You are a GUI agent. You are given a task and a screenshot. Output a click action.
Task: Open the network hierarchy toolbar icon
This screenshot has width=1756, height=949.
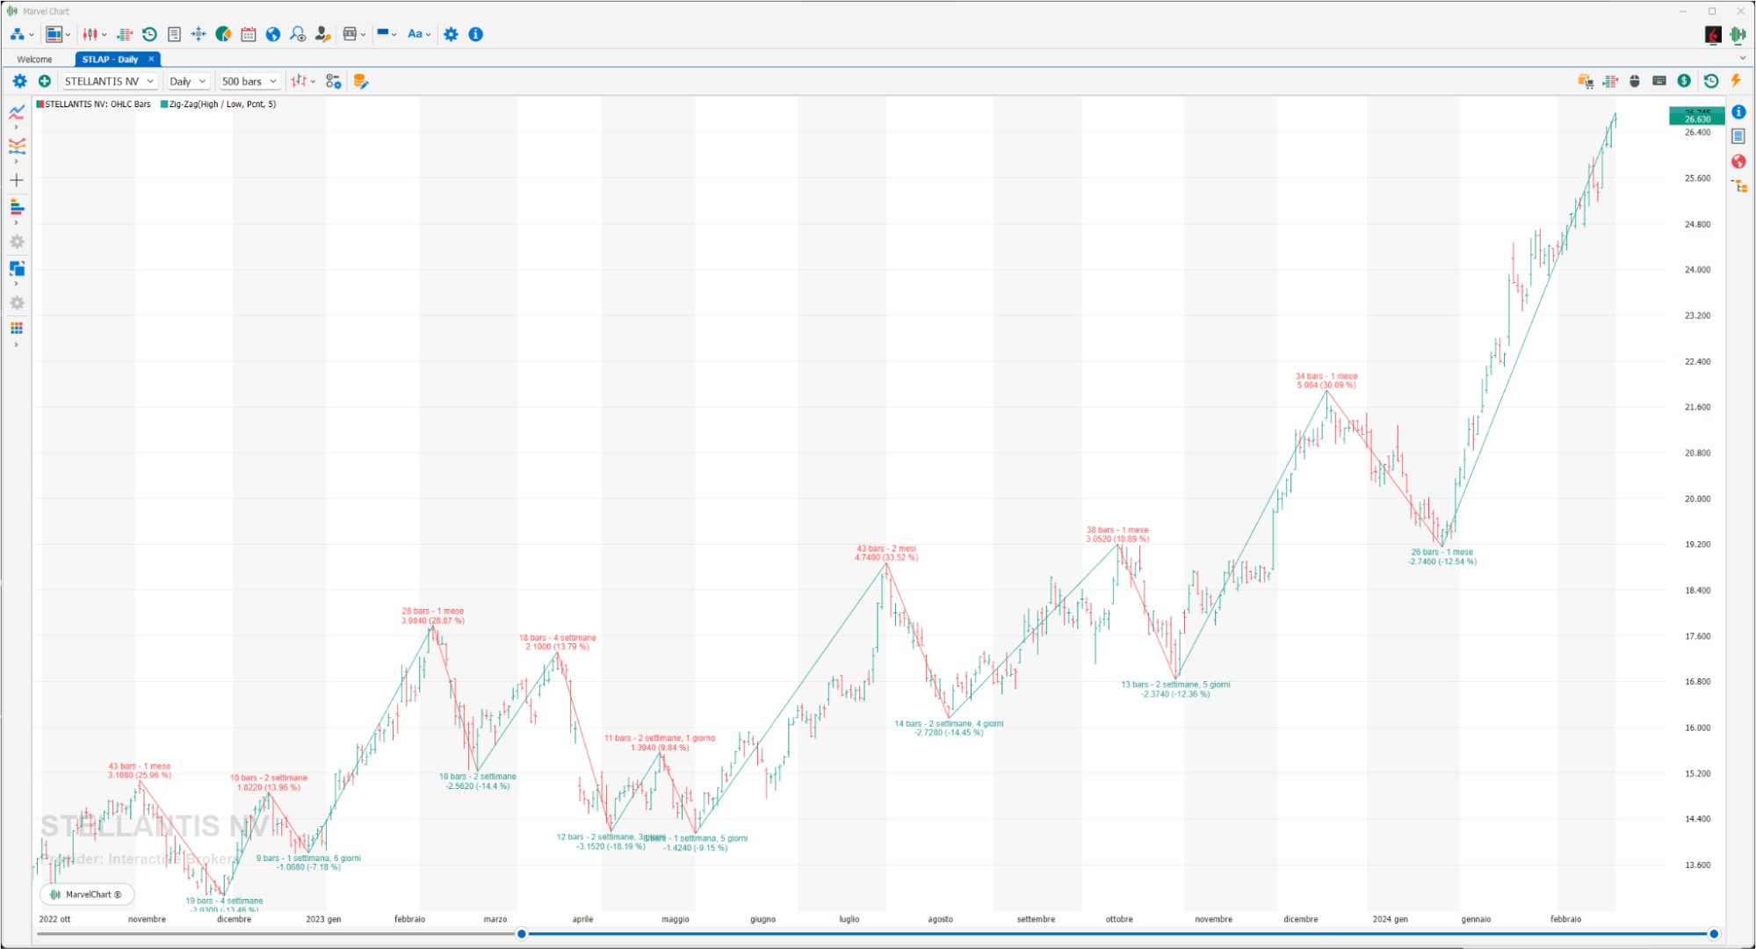[x=17, y=34]
